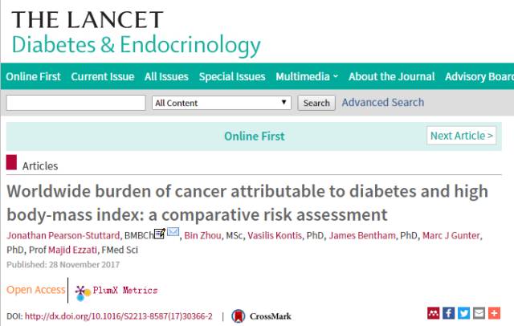Click the author notes icon after BMBCh
This screenshot has height=326, width=514.
click(160, 234)
